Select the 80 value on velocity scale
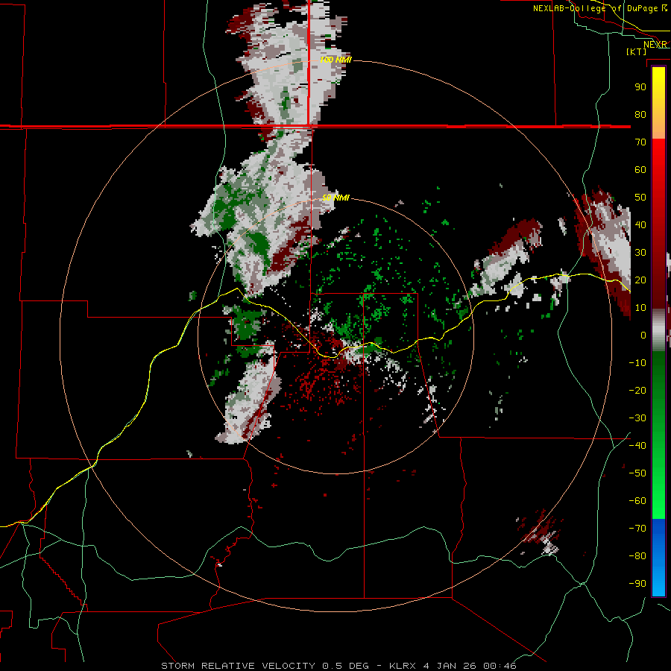Viewport: 671px width, 671px height. 640,115
